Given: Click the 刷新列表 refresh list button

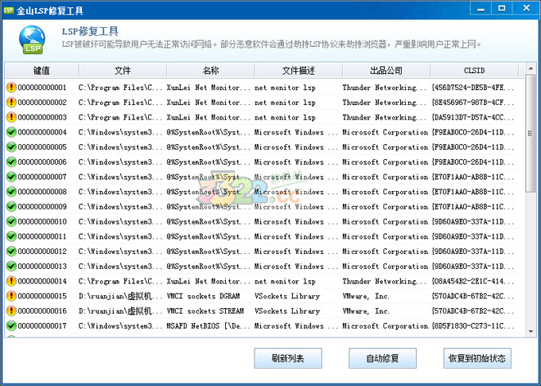Looking at the screenshot, I should tap(288, 358).
